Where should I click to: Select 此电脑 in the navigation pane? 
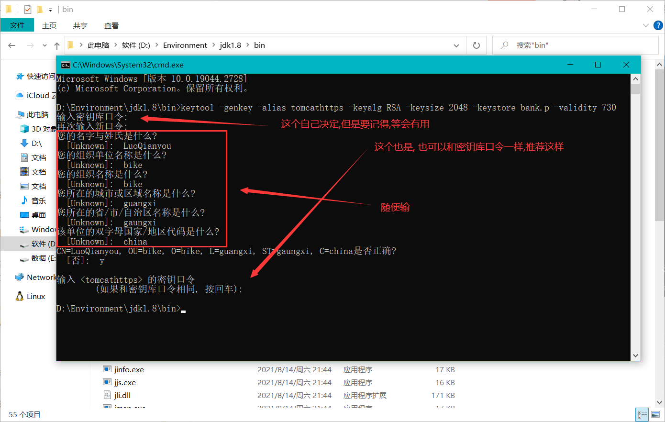(33, 115)
